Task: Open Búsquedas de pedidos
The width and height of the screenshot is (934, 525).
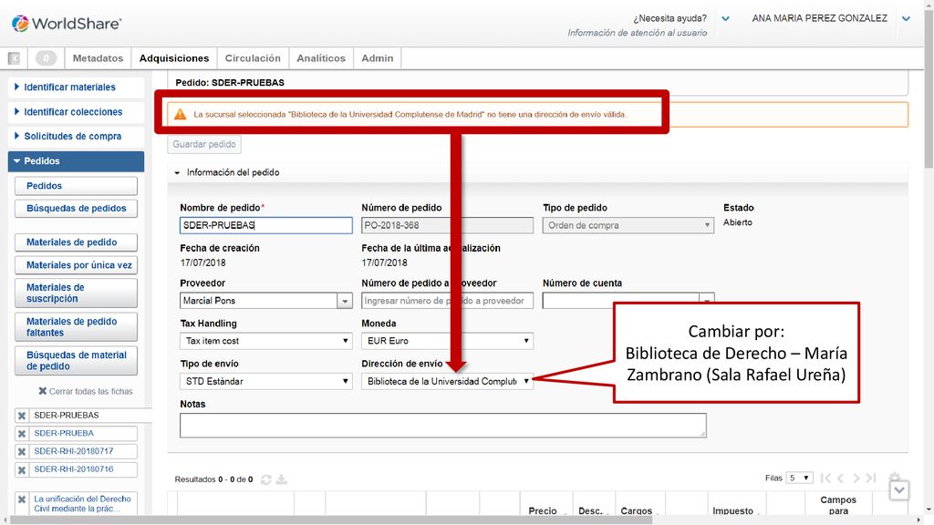Action: point(76,209)
